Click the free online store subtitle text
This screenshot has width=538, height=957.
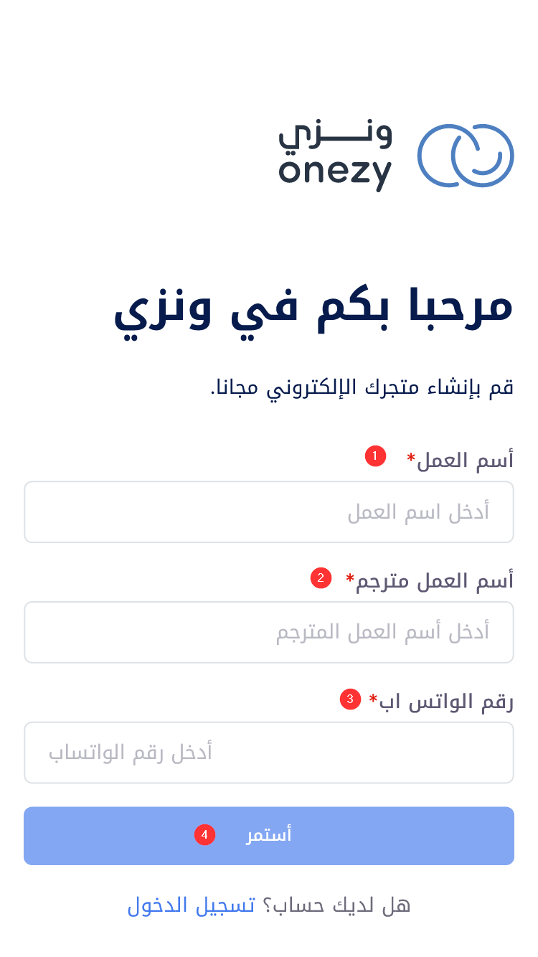(x=362, y=388)
